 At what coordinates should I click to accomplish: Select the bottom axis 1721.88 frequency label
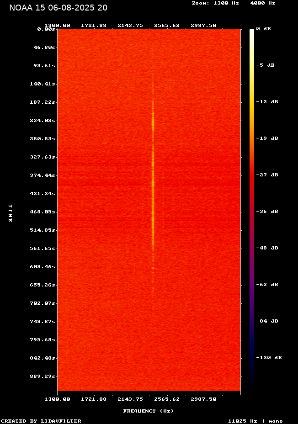tap(94, 399)
